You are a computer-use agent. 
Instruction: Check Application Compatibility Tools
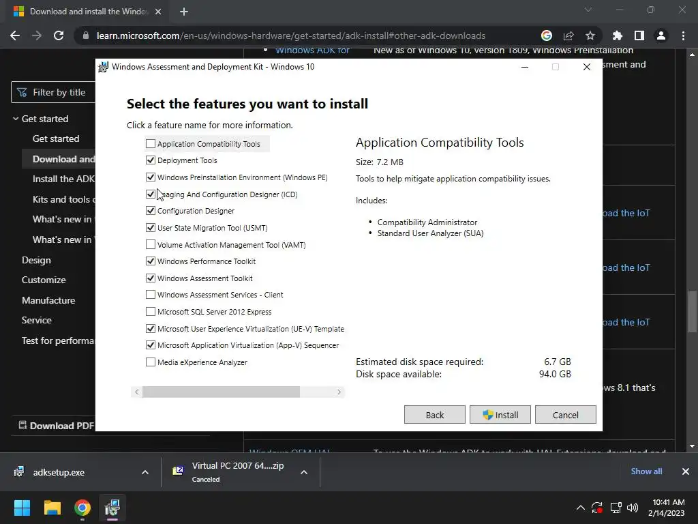click(x=151, y=143)
